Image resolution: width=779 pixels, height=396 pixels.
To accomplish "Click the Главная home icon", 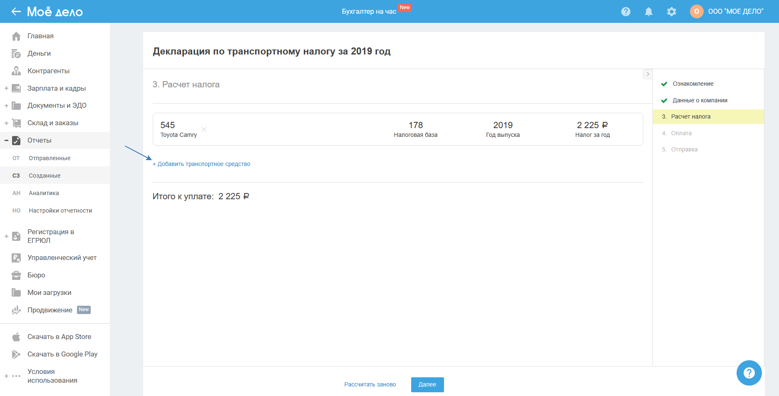I will [16, 36].
